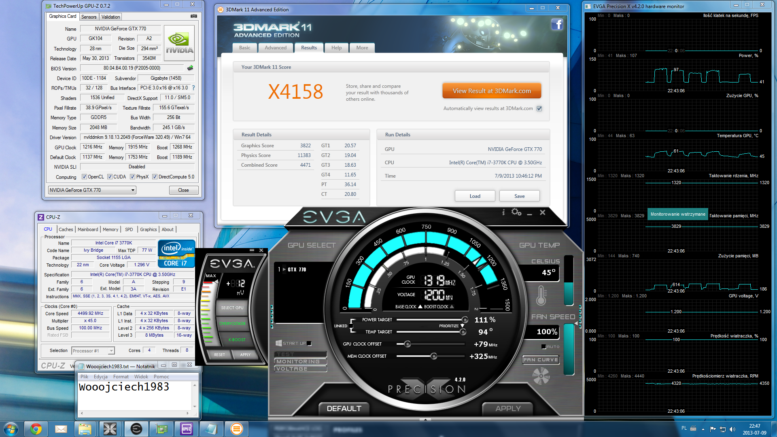Open the mail taskbar icon
The width and height of the screenshot is (777, 437).
[61, 429]
